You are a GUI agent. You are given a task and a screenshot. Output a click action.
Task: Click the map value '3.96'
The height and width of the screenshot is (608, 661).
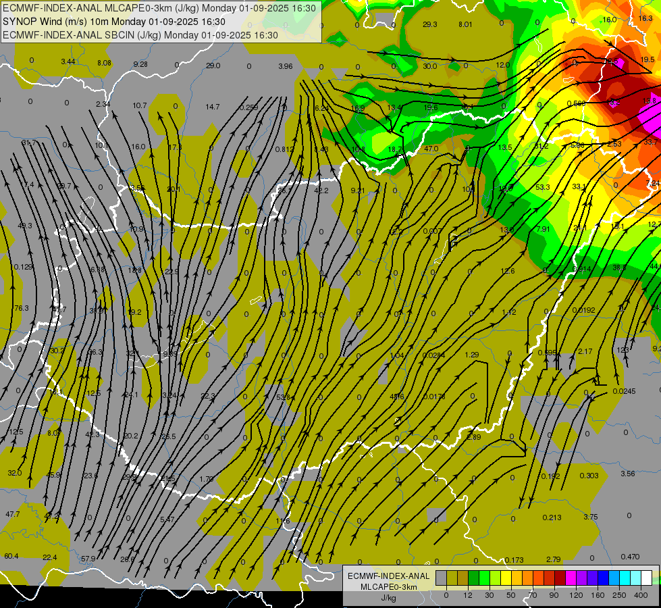(286, 66)
